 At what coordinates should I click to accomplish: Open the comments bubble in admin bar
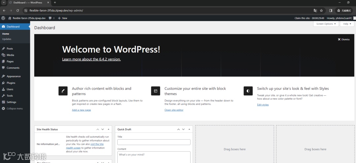click(51, 18)
